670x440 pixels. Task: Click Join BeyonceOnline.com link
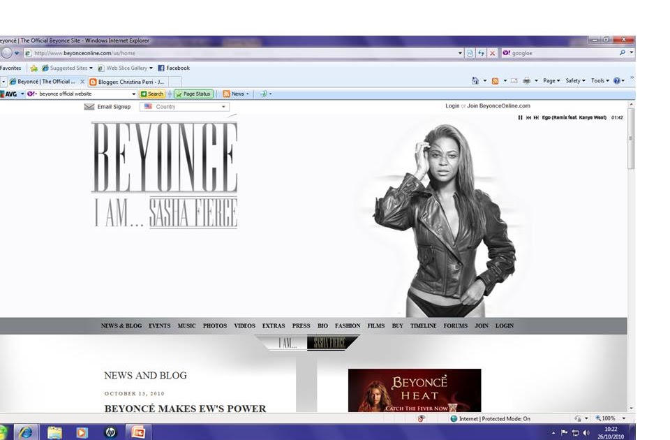(498, 106)
